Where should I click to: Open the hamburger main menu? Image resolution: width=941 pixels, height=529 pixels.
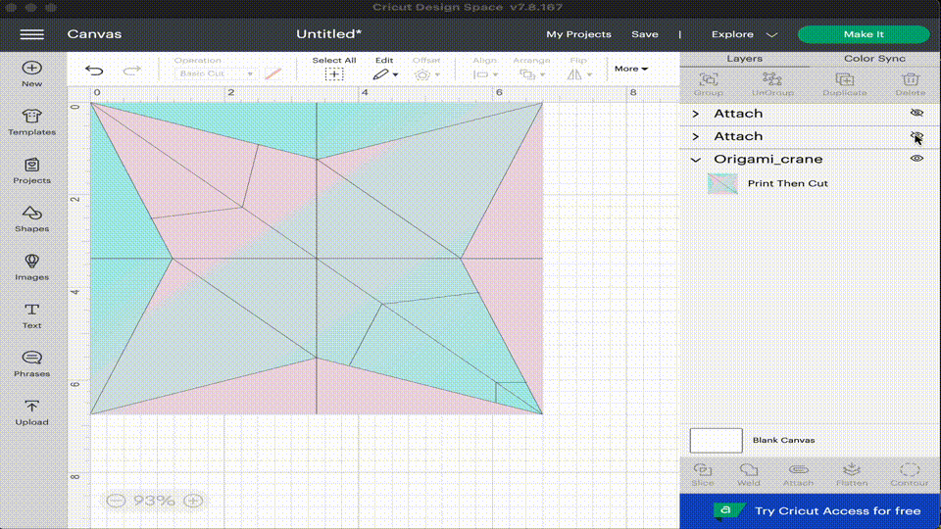coord(31,34)
